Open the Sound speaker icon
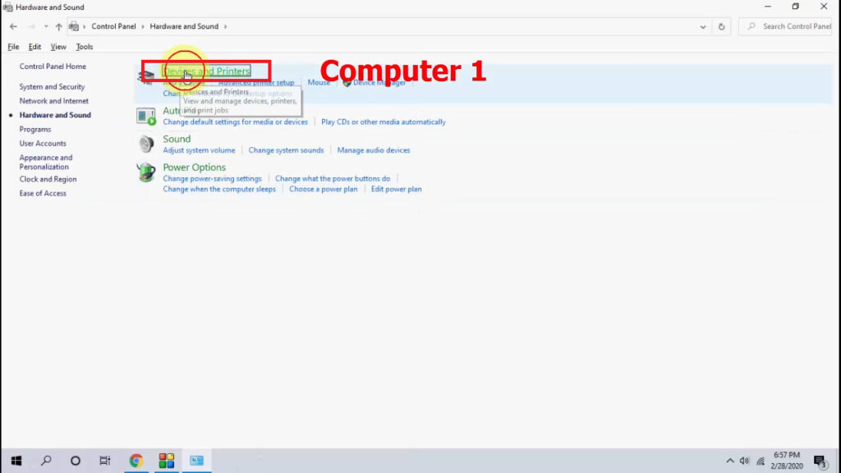Screen dimensions: 841x473 (x=146, y=144)
